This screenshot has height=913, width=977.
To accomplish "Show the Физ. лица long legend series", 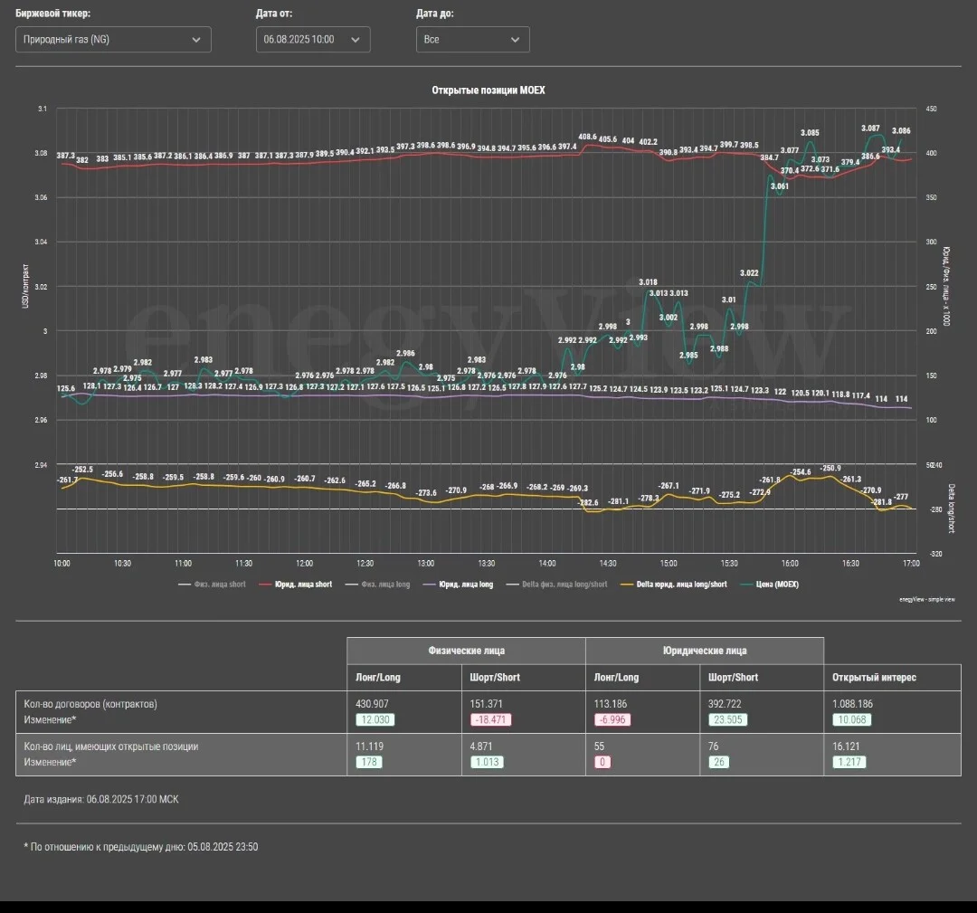I will point(377,585).
